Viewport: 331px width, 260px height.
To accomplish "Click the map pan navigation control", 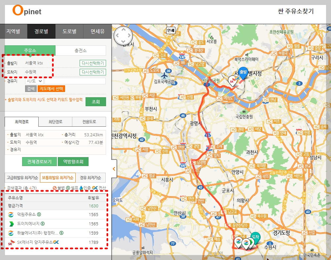I will tap(123, 35).
